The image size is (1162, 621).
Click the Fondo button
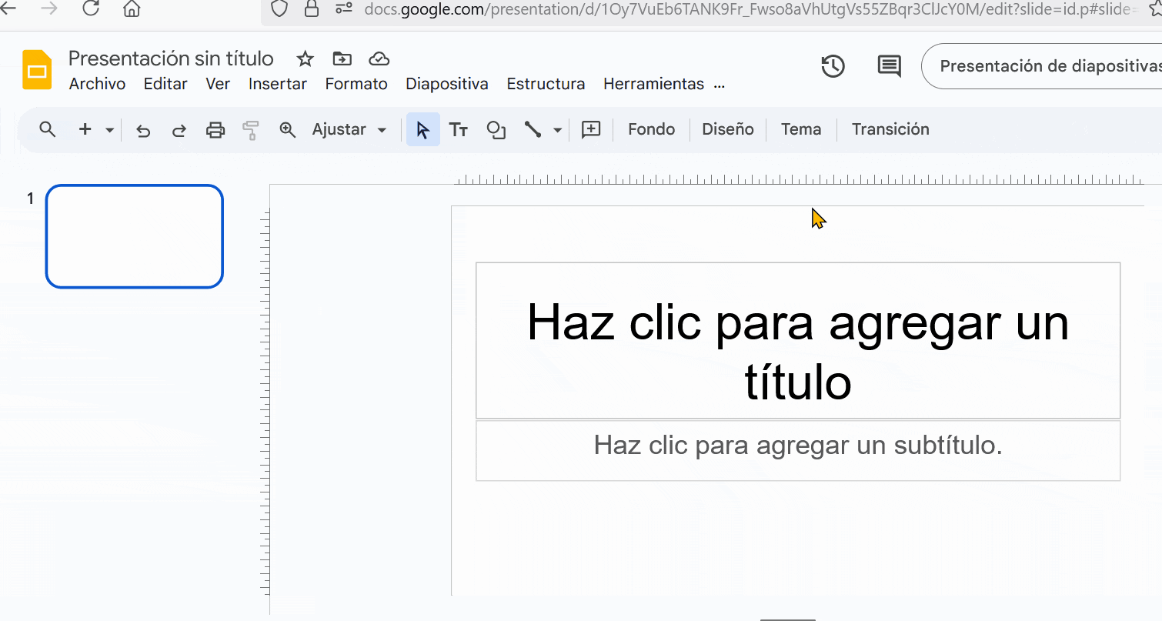[651, 129]
